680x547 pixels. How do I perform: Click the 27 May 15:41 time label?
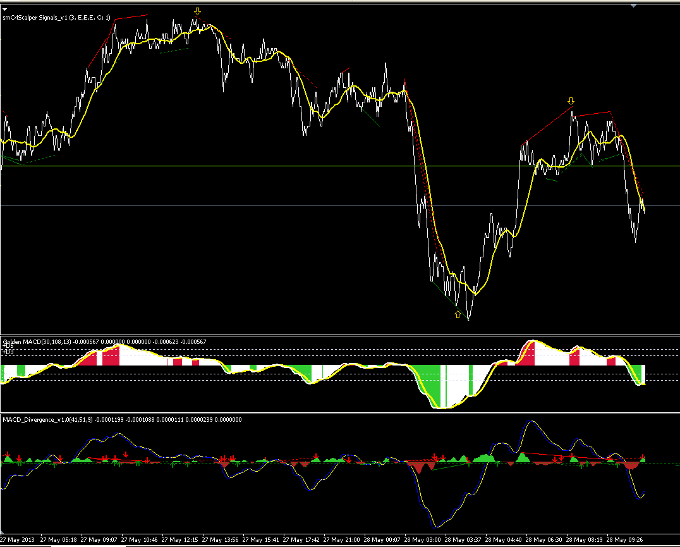[260, 539]
